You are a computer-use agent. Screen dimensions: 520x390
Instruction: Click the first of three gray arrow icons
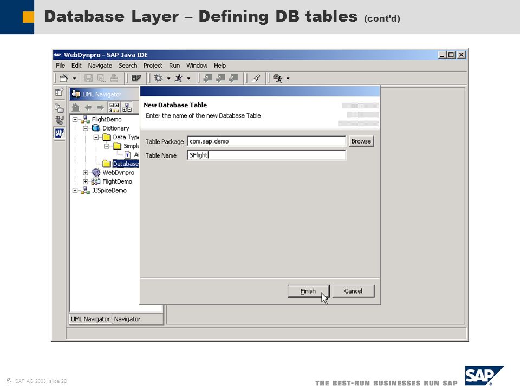coord(207,78)
